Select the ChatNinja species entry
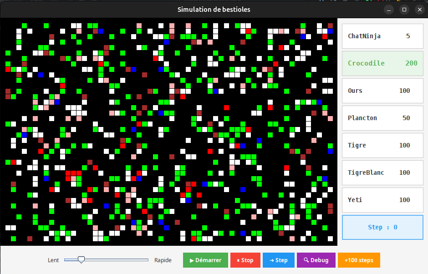The width and height of the screenshot is (428, 274). (382, 36)
